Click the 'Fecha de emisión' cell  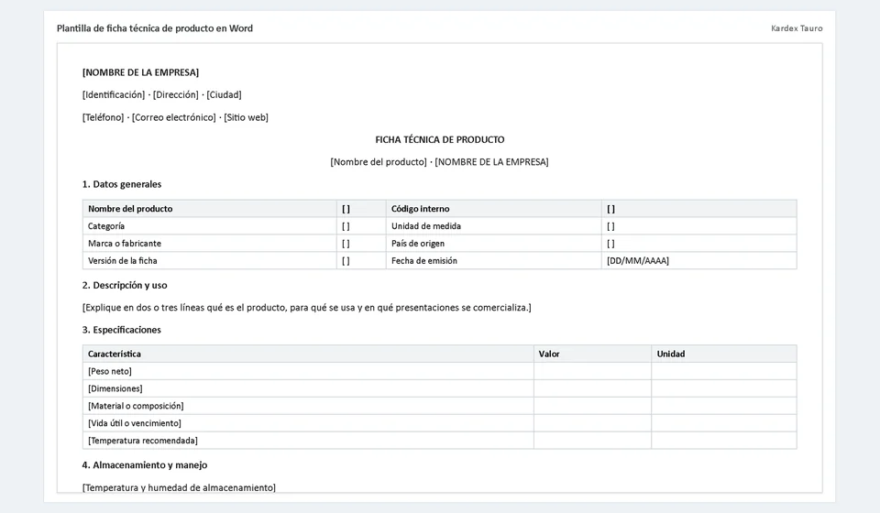494,261
